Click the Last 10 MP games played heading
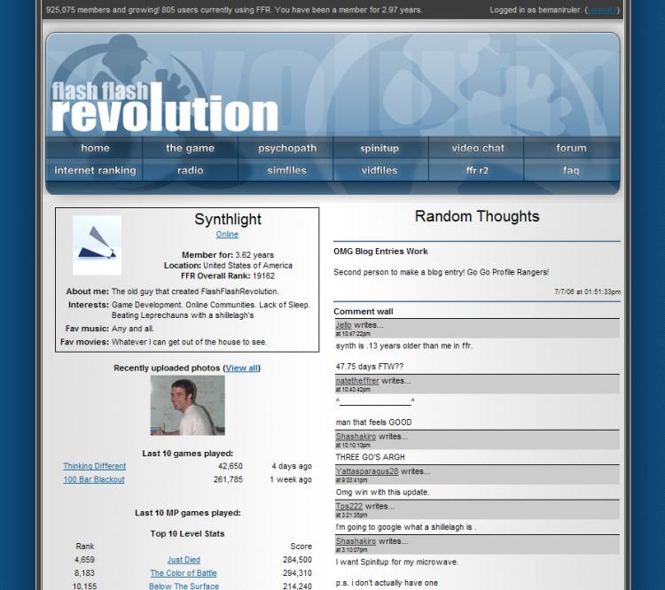665x590 pixels. 187,513
